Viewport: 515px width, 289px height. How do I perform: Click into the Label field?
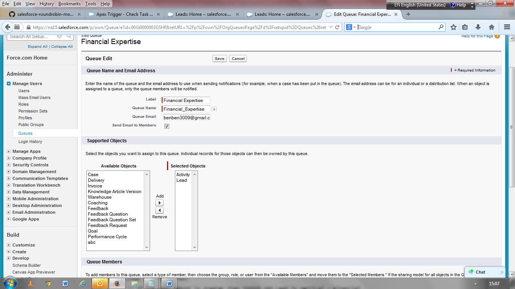pos(187,100)
